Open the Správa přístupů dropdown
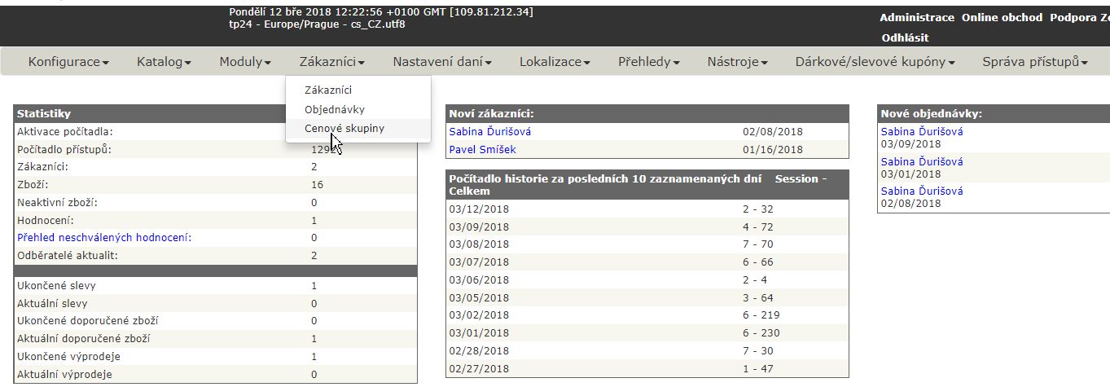This screenshot has width=1110, height=387. [x=1034, y=62]
